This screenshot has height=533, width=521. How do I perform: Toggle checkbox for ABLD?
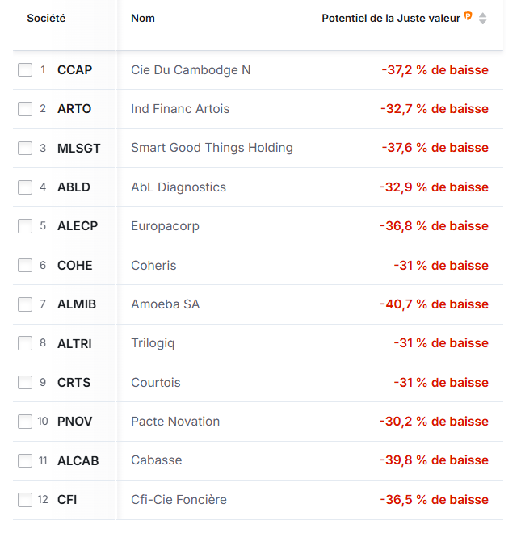click(x=25, y=187)
